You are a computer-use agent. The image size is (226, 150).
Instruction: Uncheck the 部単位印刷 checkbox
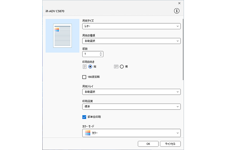coord(84,117)
